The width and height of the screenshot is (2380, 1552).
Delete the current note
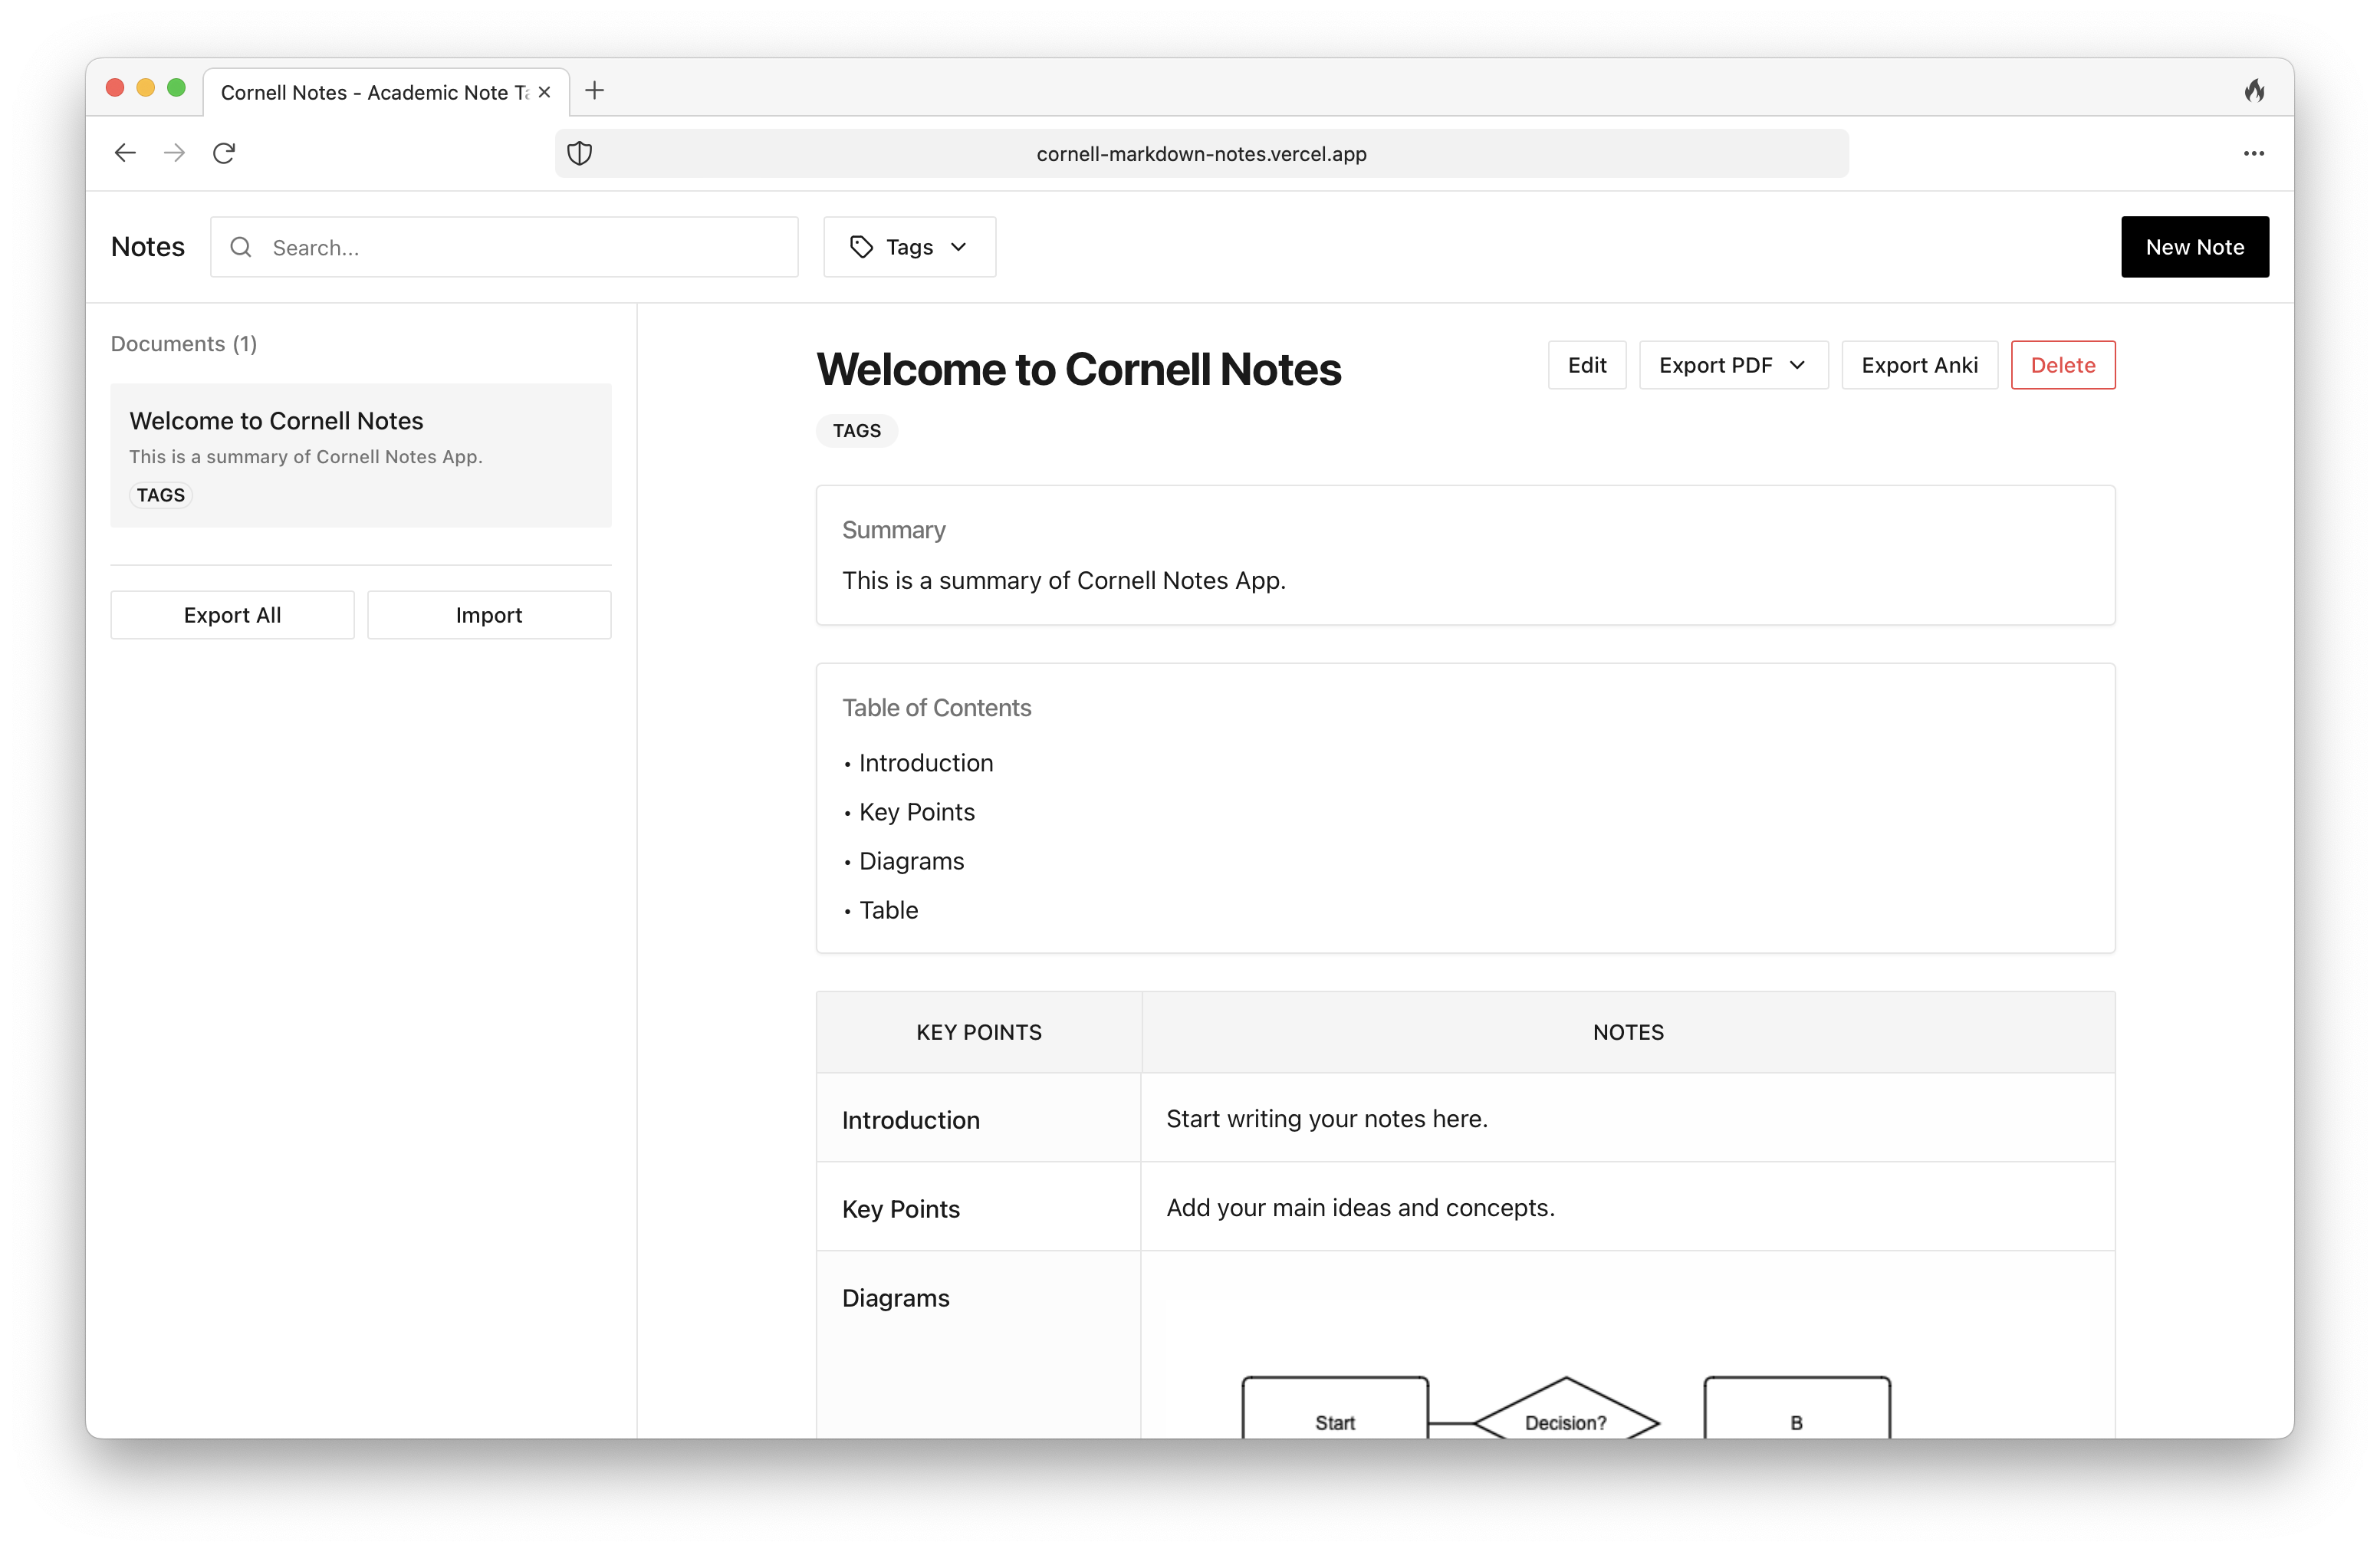2062,365
